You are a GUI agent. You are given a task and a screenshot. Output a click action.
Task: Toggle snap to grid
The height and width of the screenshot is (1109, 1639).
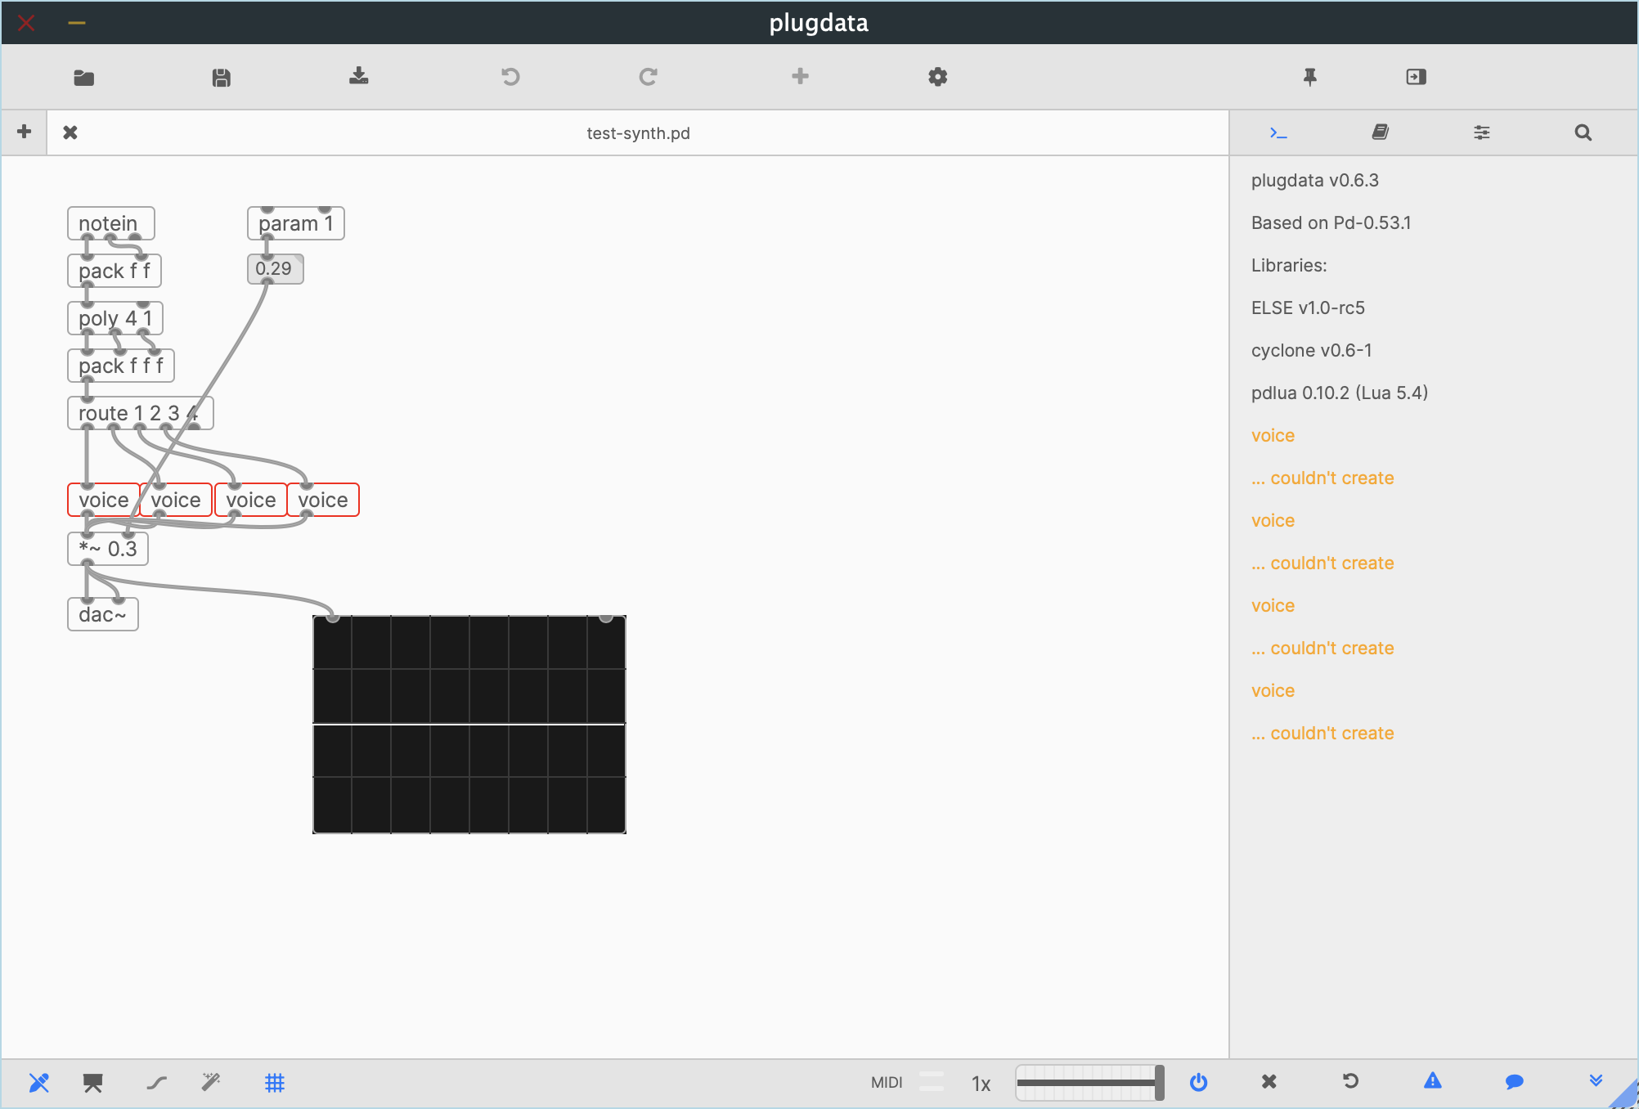click(275, 1083)
